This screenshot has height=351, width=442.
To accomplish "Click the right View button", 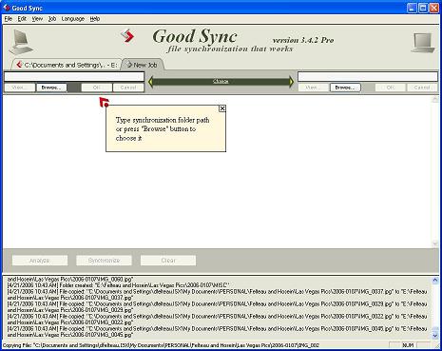I will click(314, 88).
